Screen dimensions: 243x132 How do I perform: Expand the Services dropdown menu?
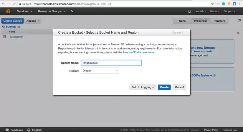pyautogui.click(x=25, y=11)
